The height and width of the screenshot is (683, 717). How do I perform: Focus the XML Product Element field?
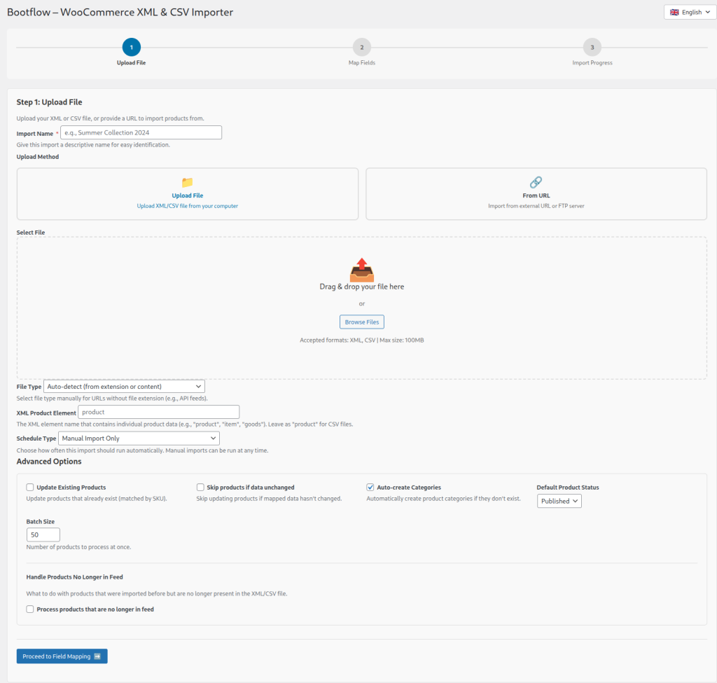[x=159, y=412]
